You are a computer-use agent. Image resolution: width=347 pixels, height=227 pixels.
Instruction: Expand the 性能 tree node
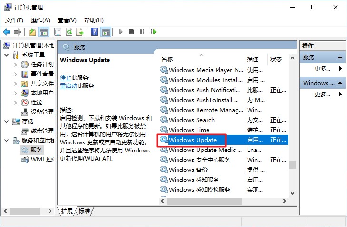pyautogui.click(x=15, y=103)
